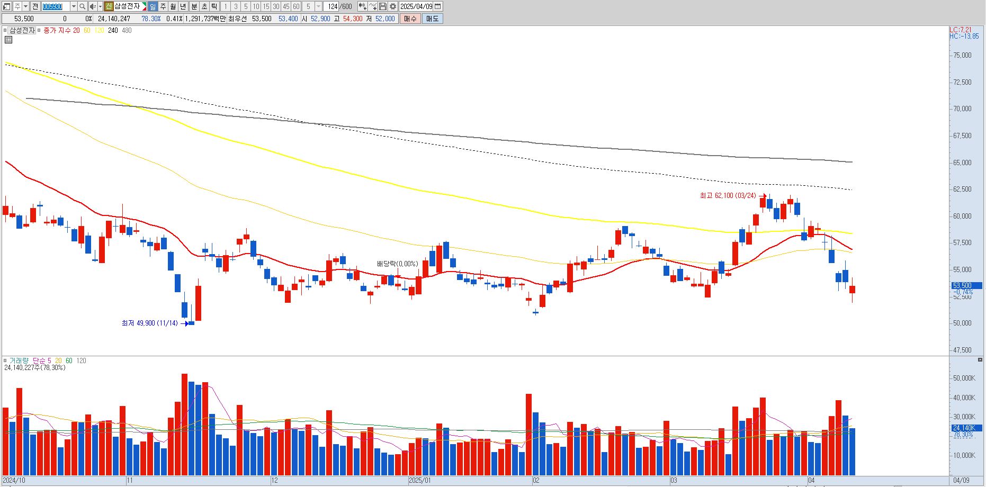Click the 24,140K volume tag on axis
The image size is (986, 487).
point(966,428)
